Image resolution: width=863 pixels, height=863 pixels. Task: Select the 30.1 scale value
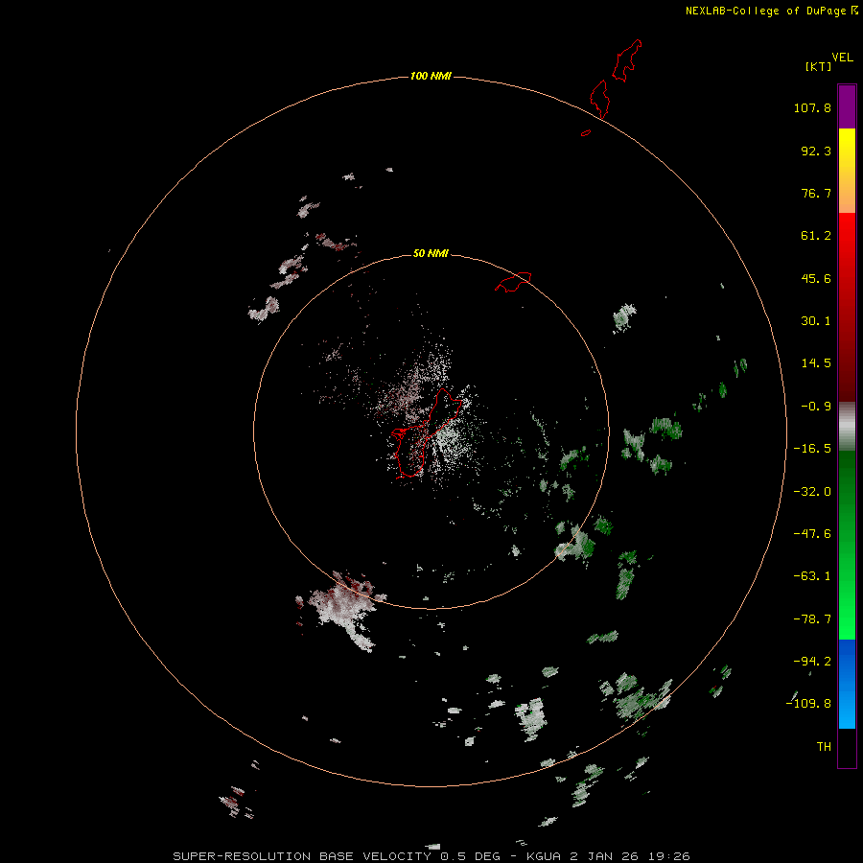pos(816,321)
